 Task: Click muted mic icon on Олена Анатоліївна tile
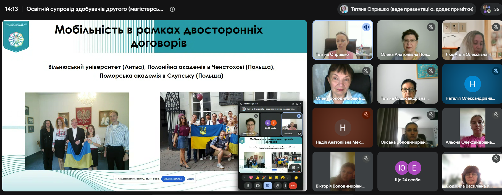(x=431, y=27)
